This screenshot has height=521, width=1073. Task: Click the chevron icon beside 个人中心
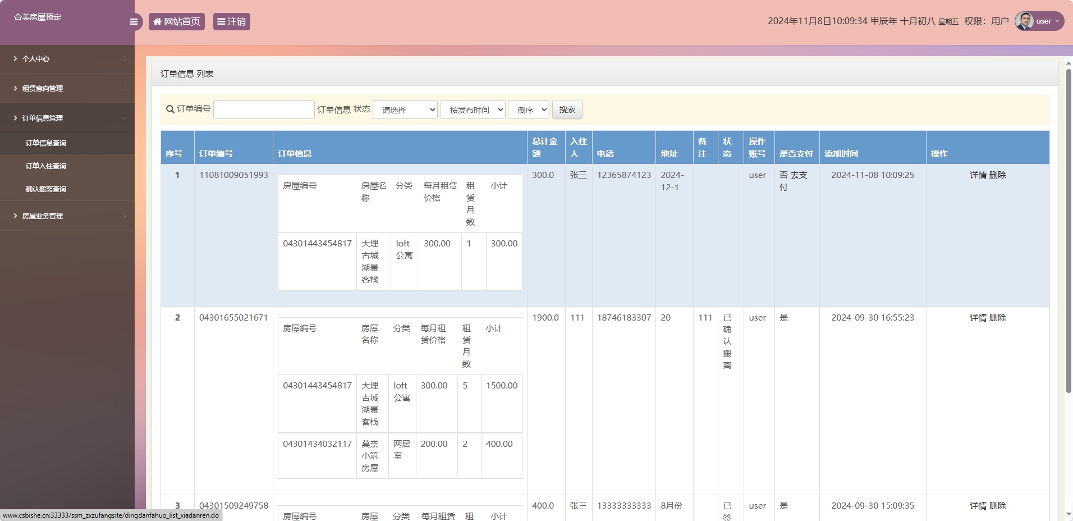pyautogui.click(x=124, y=58)
